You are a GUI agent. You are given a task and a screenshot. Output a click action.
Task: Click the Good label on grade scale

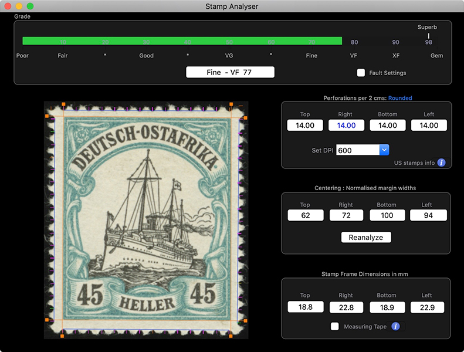(146, 56)
